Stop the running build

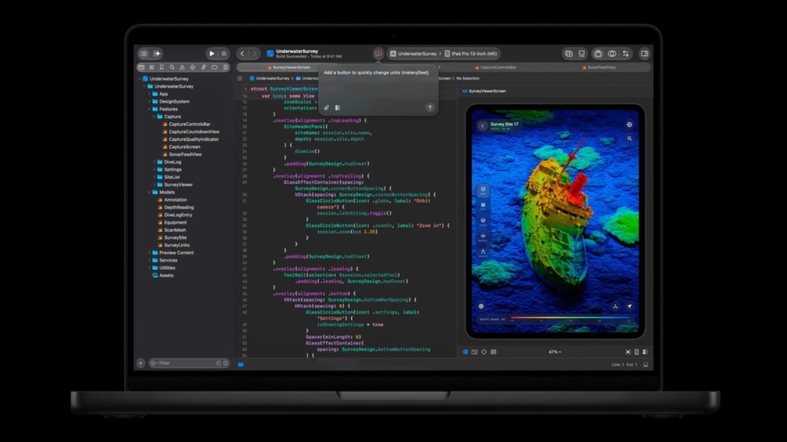point(224,54)
